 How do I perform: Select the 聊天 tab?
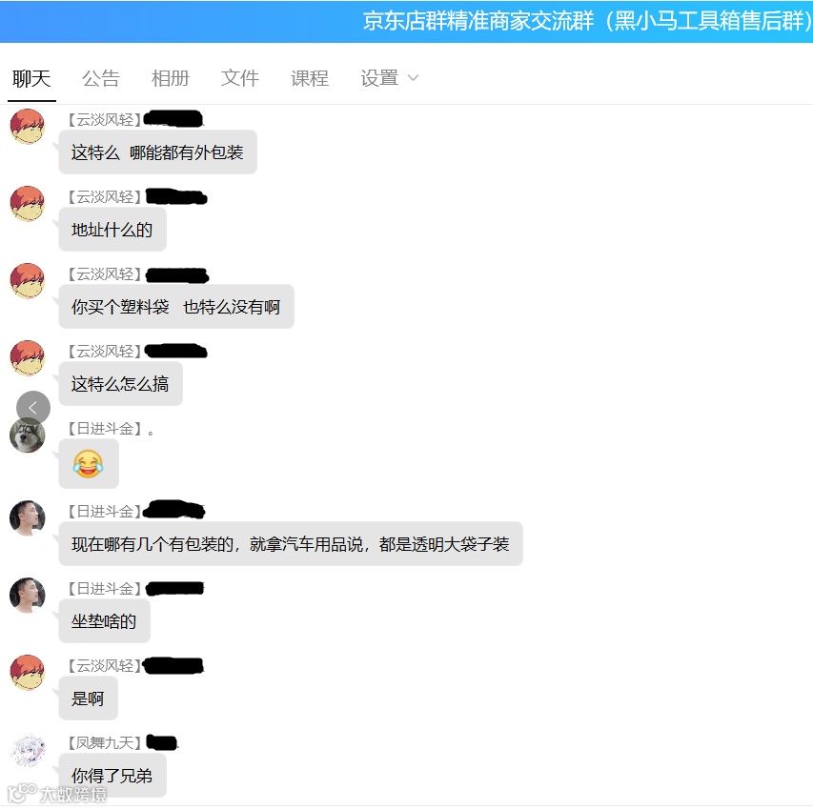[31, 78]
